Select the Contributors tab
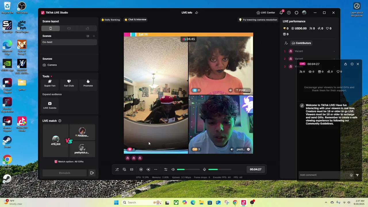The image size is (368, 207). coord(301,43)
